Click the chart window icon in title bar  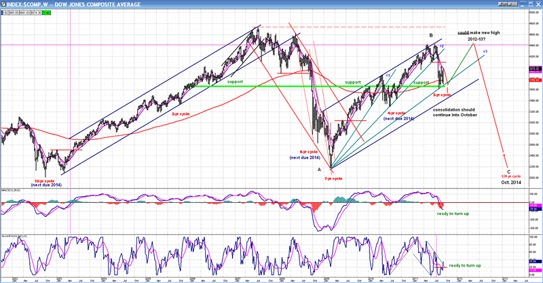[4, 3]
